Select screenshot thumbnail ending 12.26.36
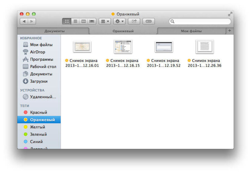The height and width of the screenshot is (173, 251). click(204, 47)
